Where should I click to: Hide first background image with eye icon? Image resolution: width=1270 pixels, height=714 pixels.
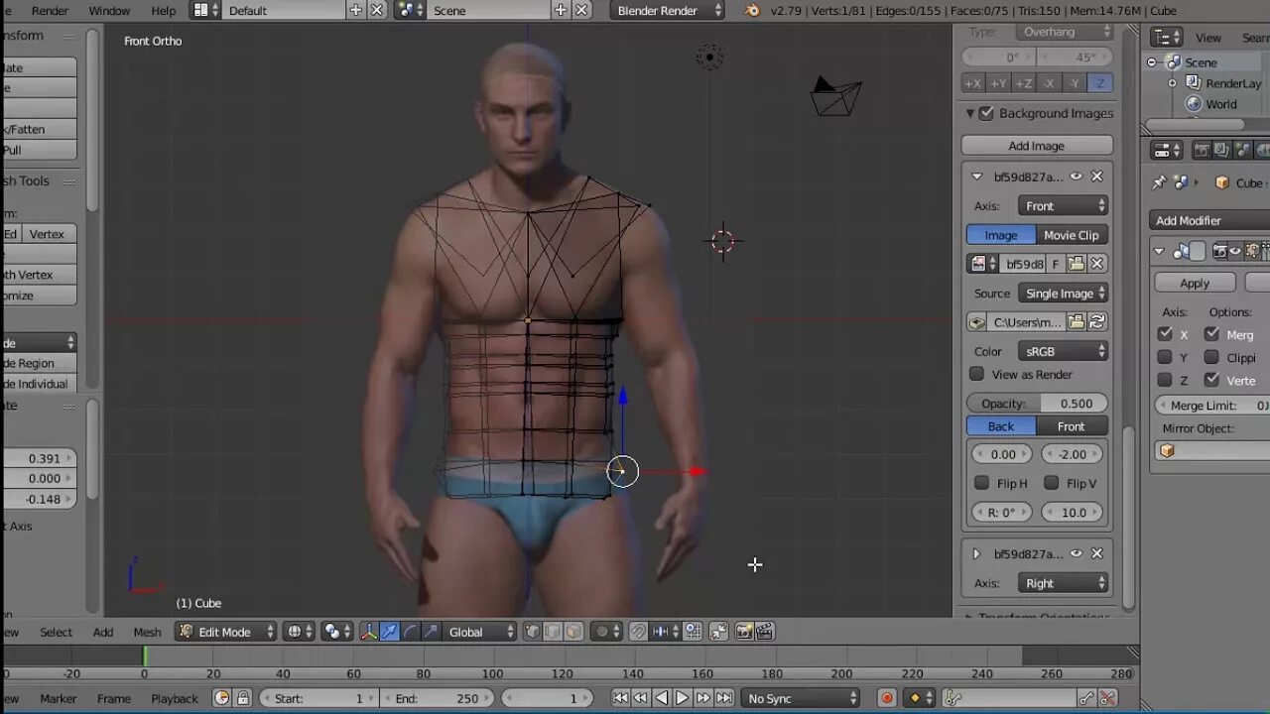coord(1076,177)
